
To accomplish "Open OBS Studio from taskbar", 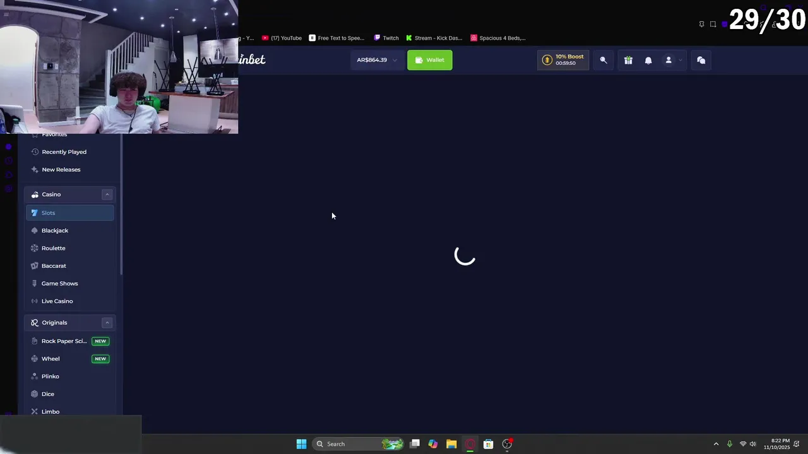I will coord(507,444).
